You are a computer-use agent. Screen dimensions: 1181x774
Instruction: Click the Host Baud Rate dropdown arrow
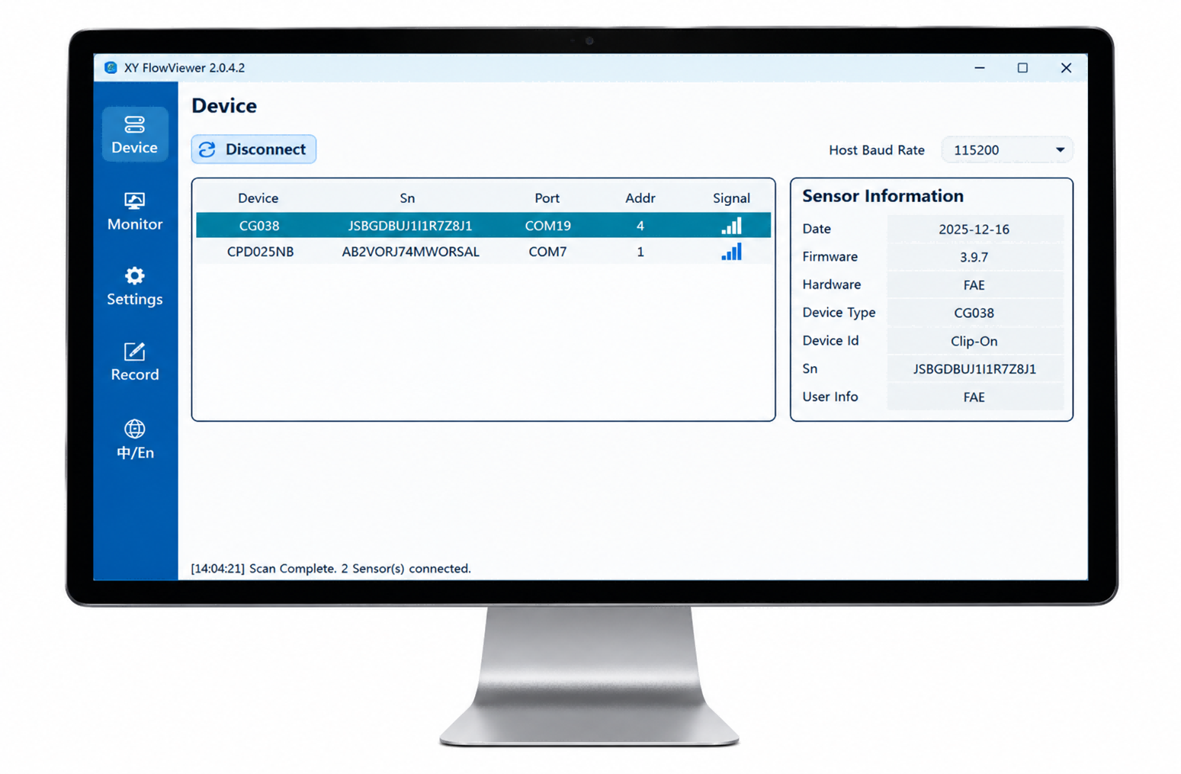[x=1060, y=150]
